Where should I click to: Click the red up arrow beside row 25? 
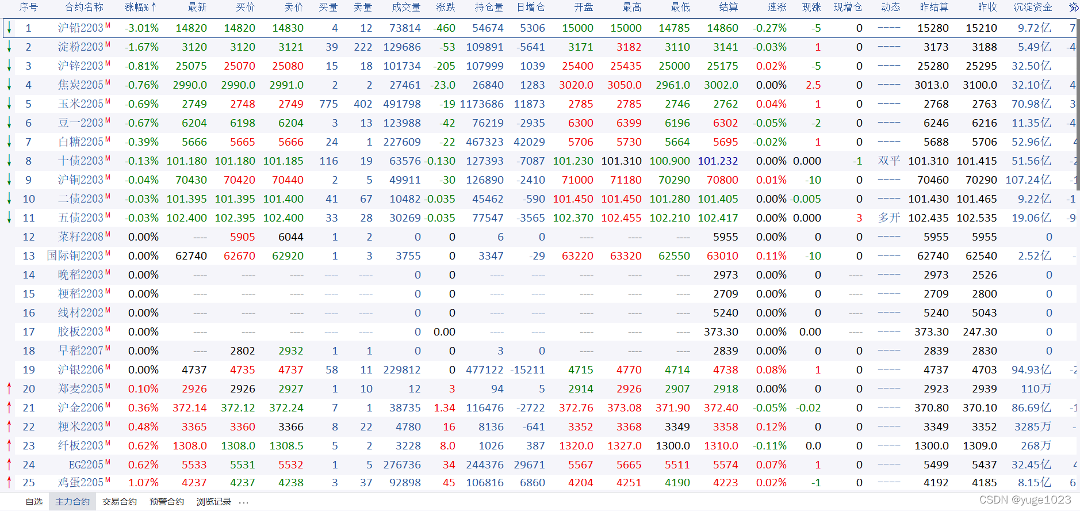[9, 483]
